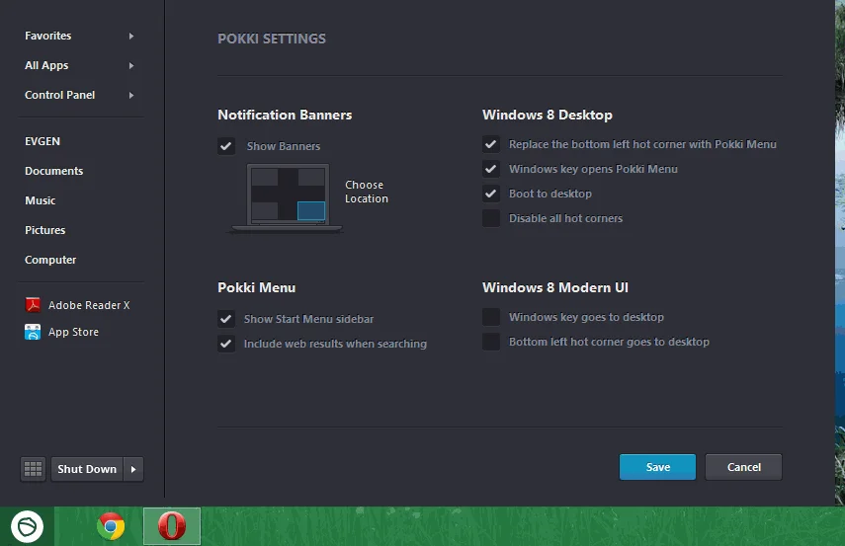Click the Adobe Reader X icon
The image size is (845, 546).
coord(33,305)
